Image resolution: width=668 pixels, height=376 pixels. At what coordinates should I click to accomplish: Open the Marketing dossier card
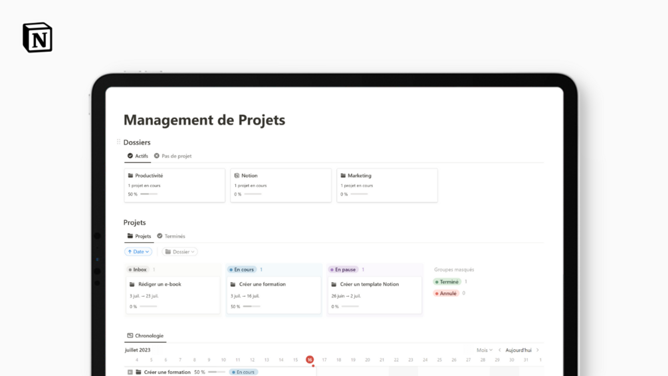tap(387, 185)
